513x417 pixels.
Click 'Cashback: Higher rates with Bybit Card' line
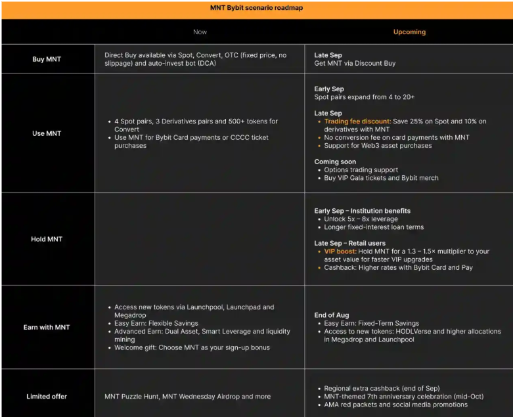pyautogui.click(x=398, y=267)
